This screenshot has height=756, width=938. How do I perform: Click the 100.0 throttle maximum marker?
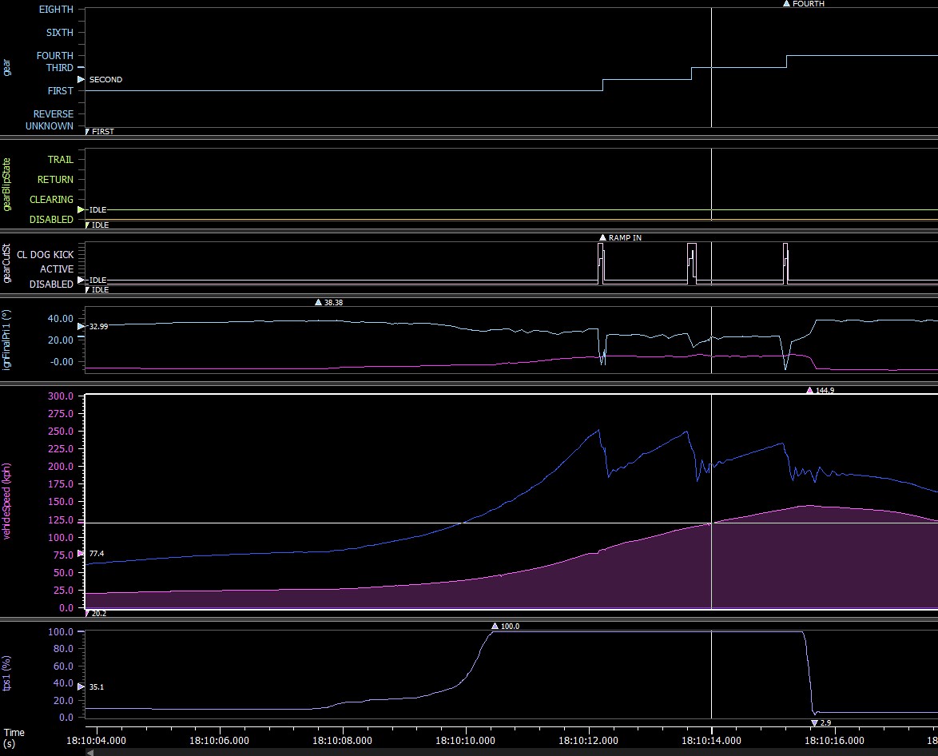[495, 627]
